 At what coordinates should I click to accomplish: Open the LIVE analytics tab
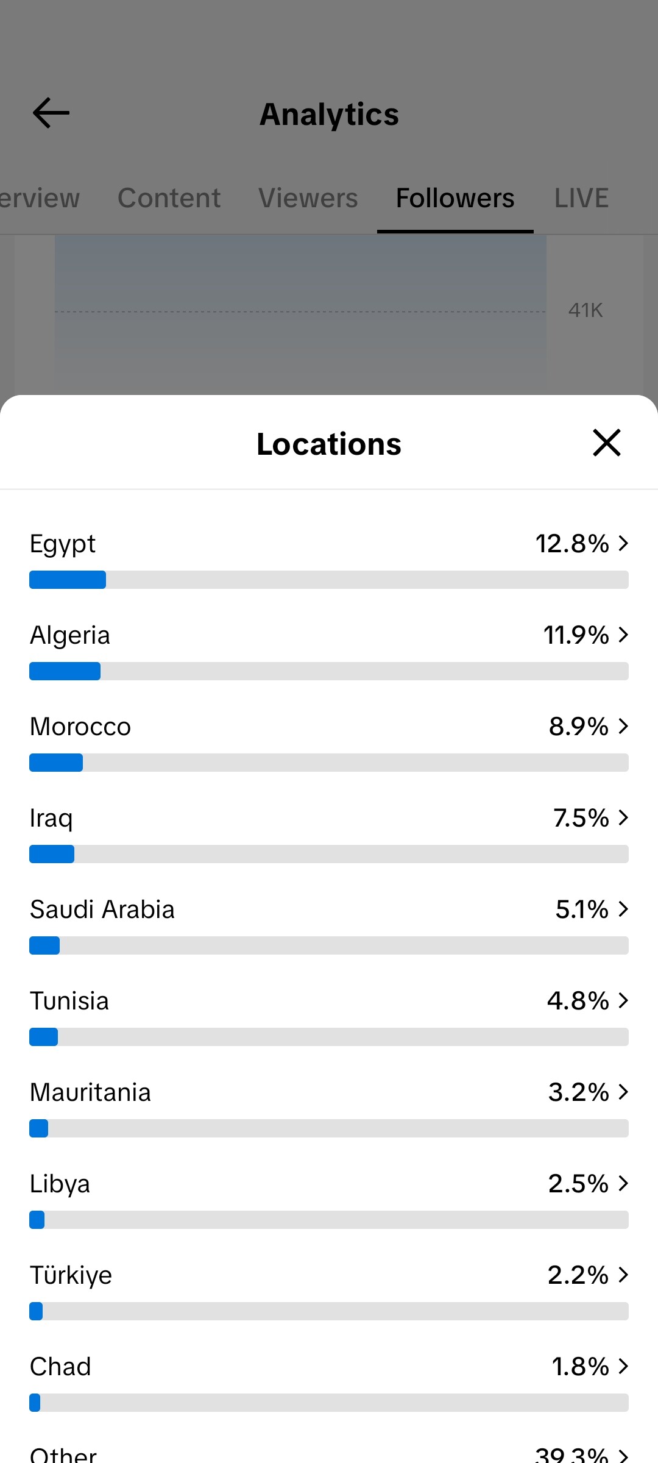581,198
